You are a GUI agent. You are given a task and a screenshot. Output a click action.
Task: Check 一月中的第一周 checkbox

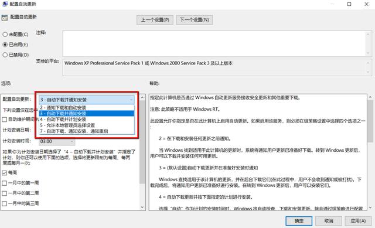point(4,183)
